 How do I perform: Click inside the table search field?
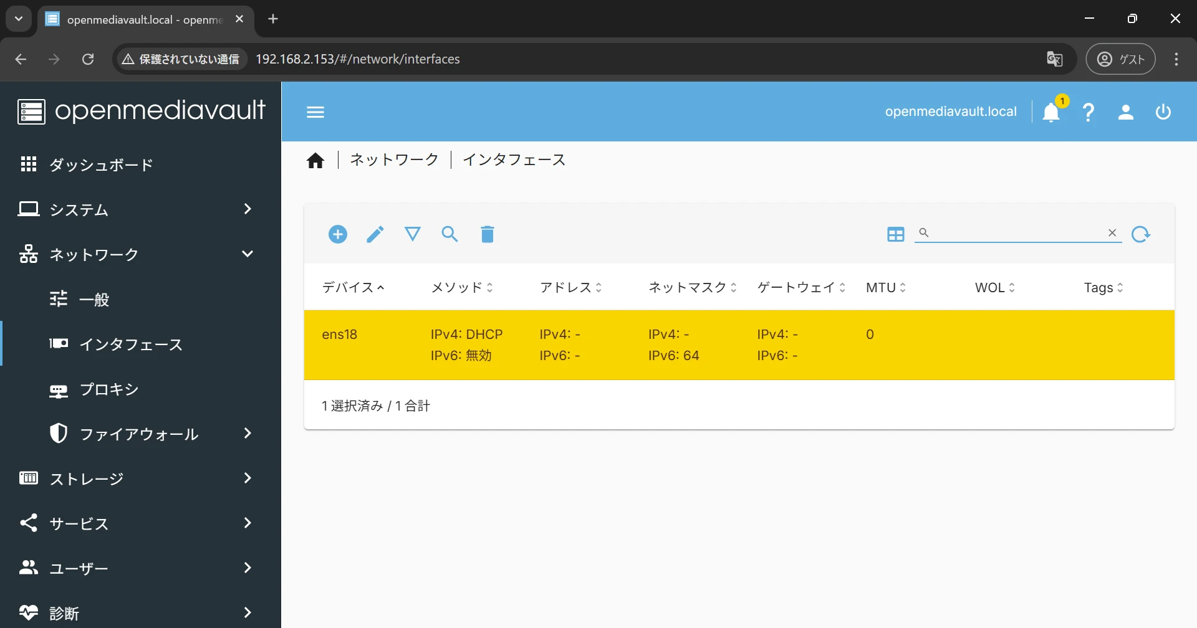[1017, 232]
